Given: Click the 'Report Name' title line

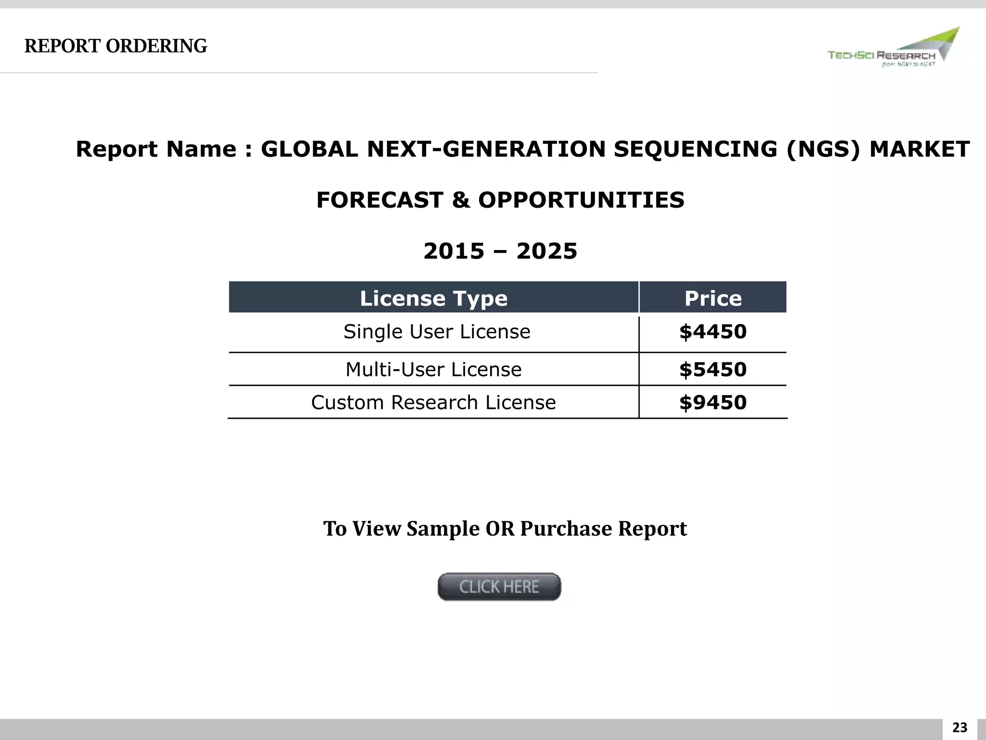Looking at the screenshot, I should 522,149.
